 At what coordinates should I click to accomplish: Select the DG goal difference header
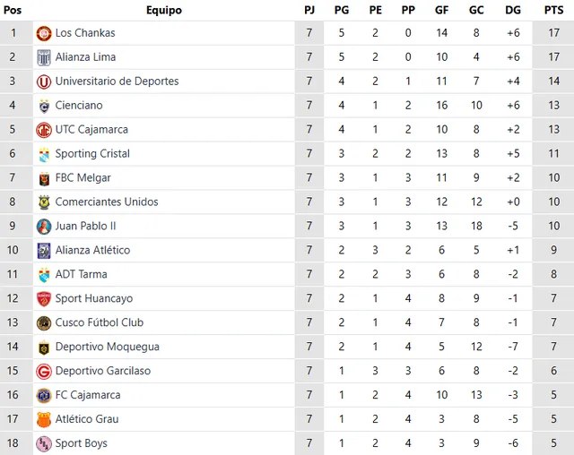pos(512,10)
